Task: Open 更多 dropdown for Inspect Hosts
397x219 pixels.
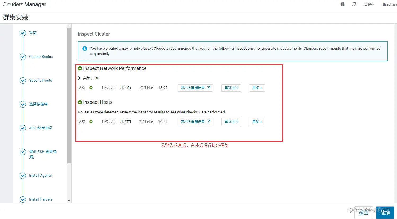Action: pyautogui.click(x=257, y=122)
